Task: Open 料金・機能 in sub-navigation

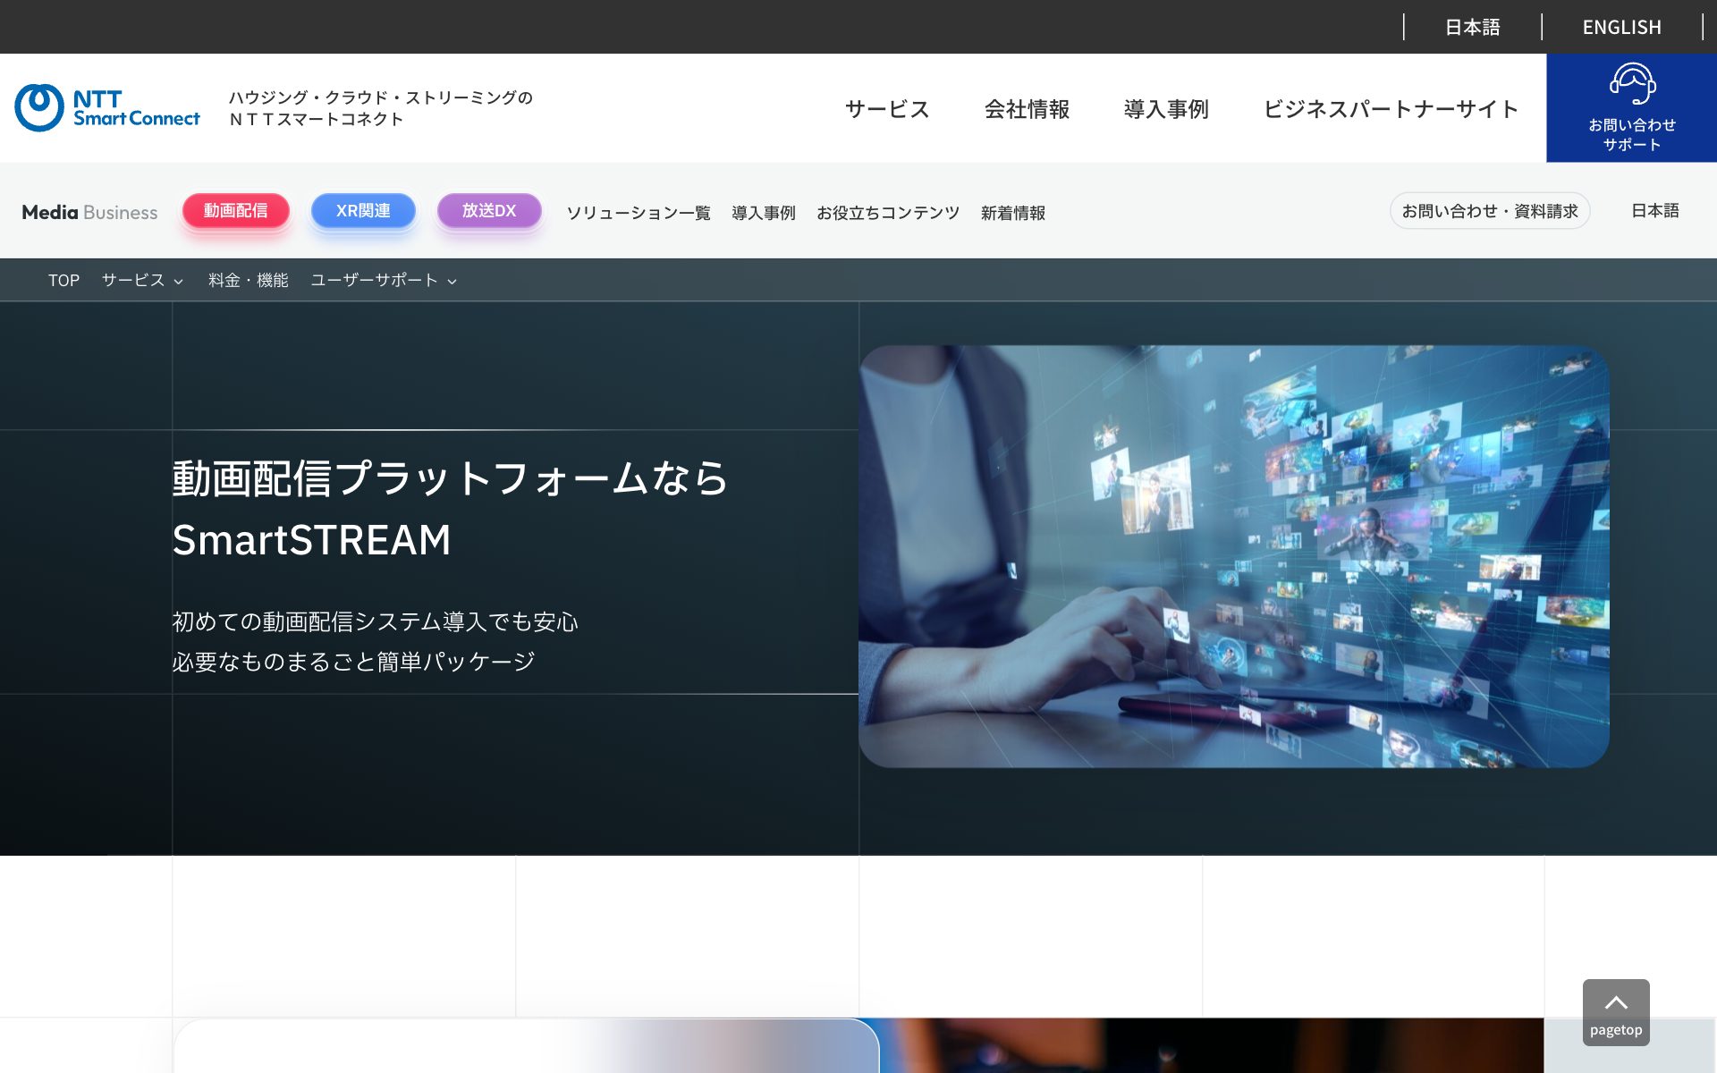Action: coord(249,281)
